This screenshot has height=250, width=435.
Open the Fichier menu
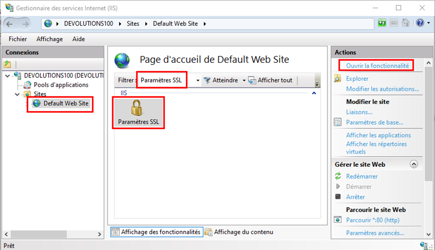[17, 39]
